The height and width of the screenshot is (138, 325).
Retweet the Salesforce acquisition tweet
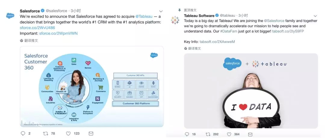(45, 134)
